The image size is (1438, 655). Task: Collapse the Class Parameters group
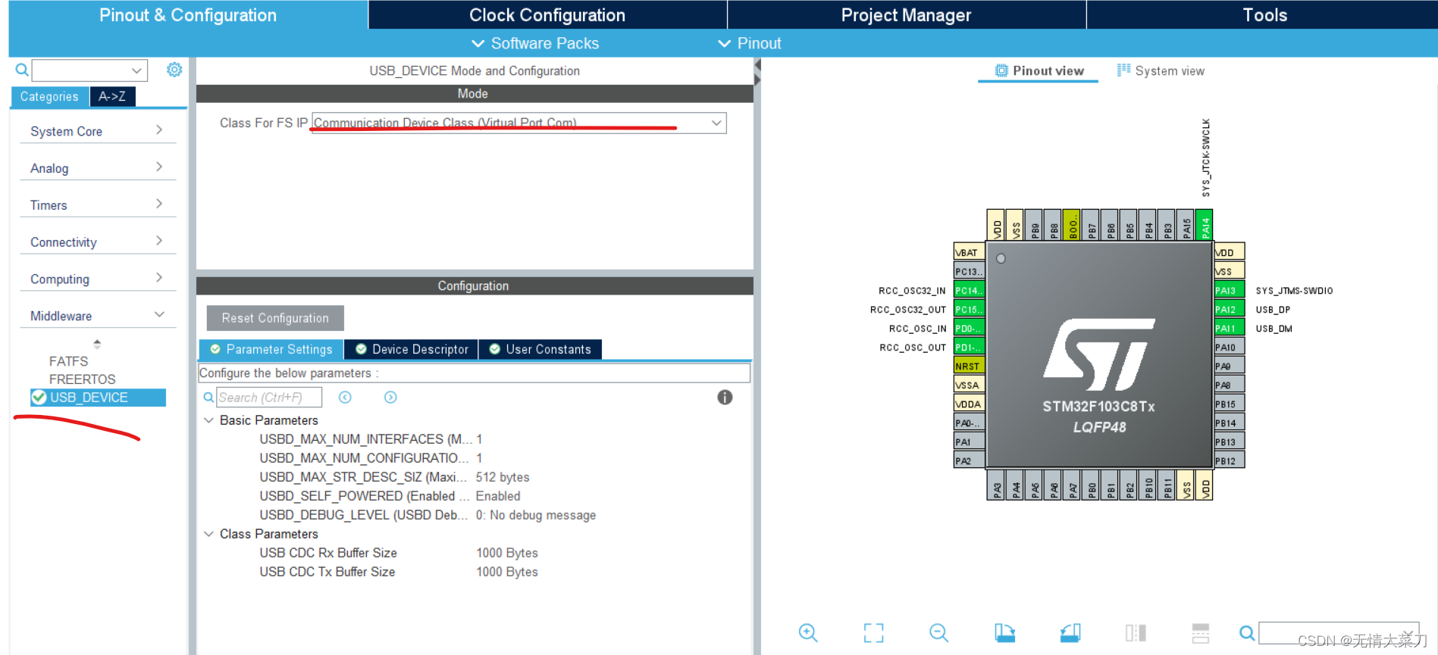(x=208, y=534)
